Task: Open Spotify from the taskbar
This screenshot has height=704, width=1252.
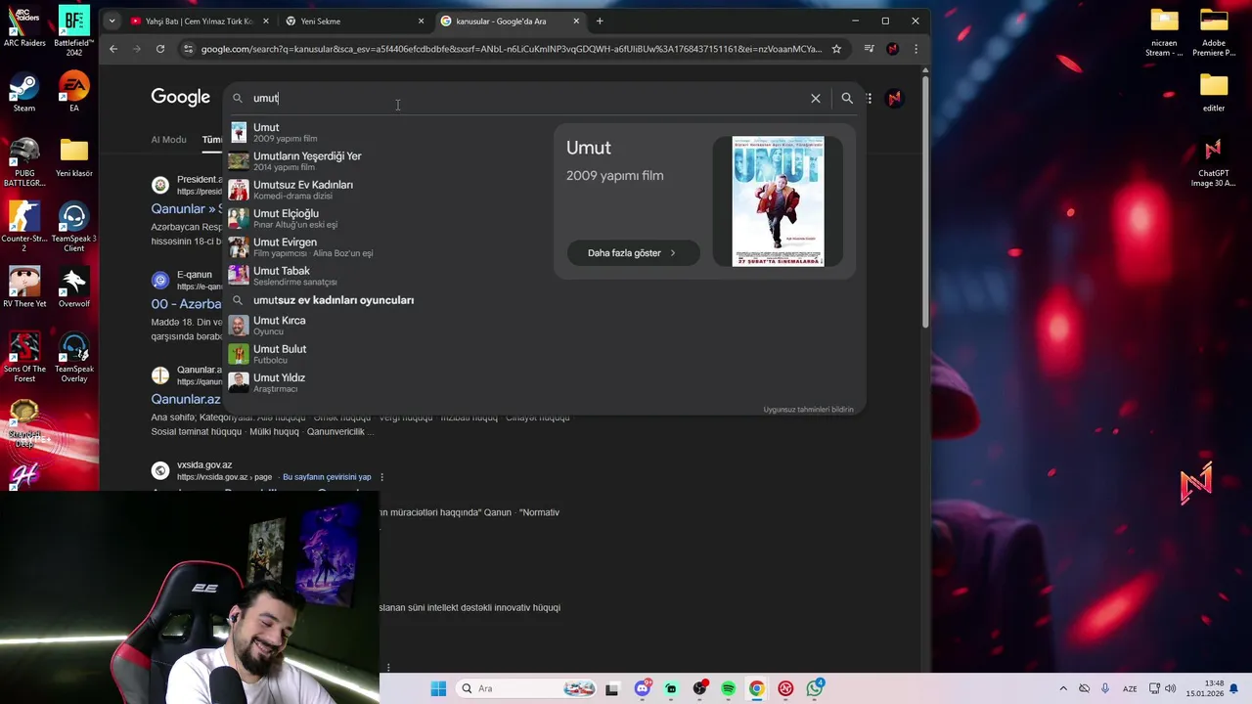Action: click(728, 688)
